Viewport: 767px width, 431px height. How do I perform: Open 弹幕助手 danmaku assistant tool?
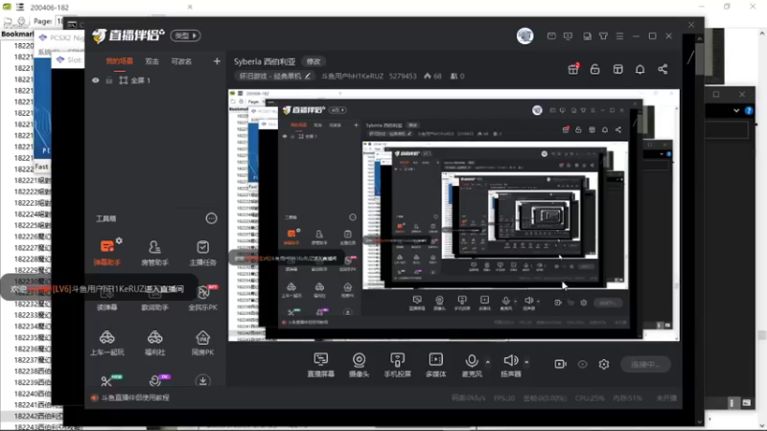107,252
